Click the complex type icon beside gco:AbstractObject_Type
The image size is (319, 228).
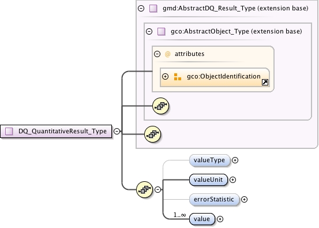[162, 32]
